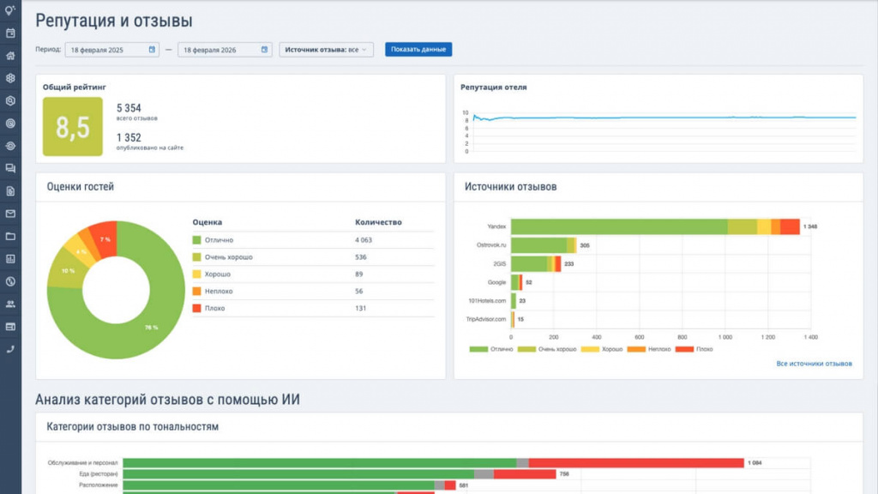Viewport: 878px width, 494px height.
Task: Open the folder icon in sidebar
Action: [x=10, y=236]
